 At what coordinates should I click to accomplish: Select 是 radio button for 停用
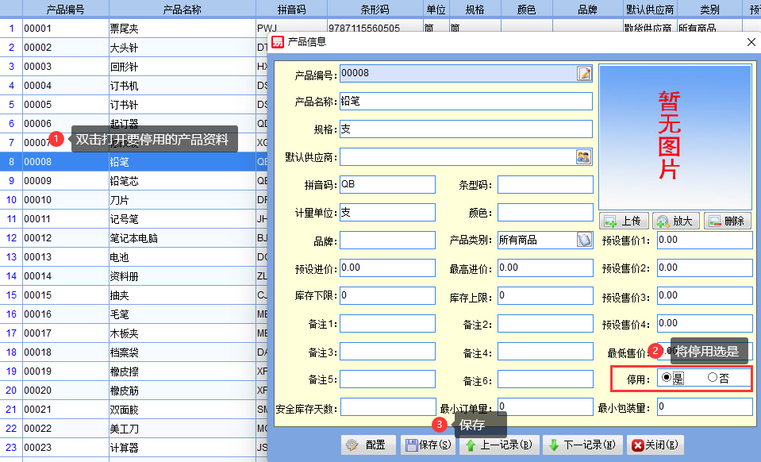coord(667,378)
